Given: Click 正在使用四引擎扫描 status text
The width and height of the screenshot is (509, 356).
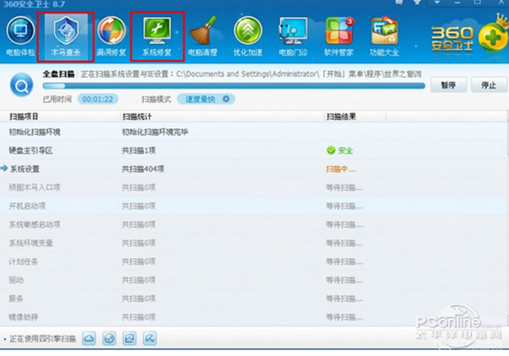Looking at the screenshot, I should point(42,339).
